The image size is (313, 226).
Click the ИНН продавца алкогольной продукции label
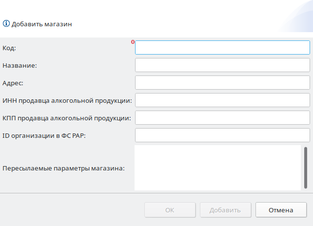click(67, 101)
